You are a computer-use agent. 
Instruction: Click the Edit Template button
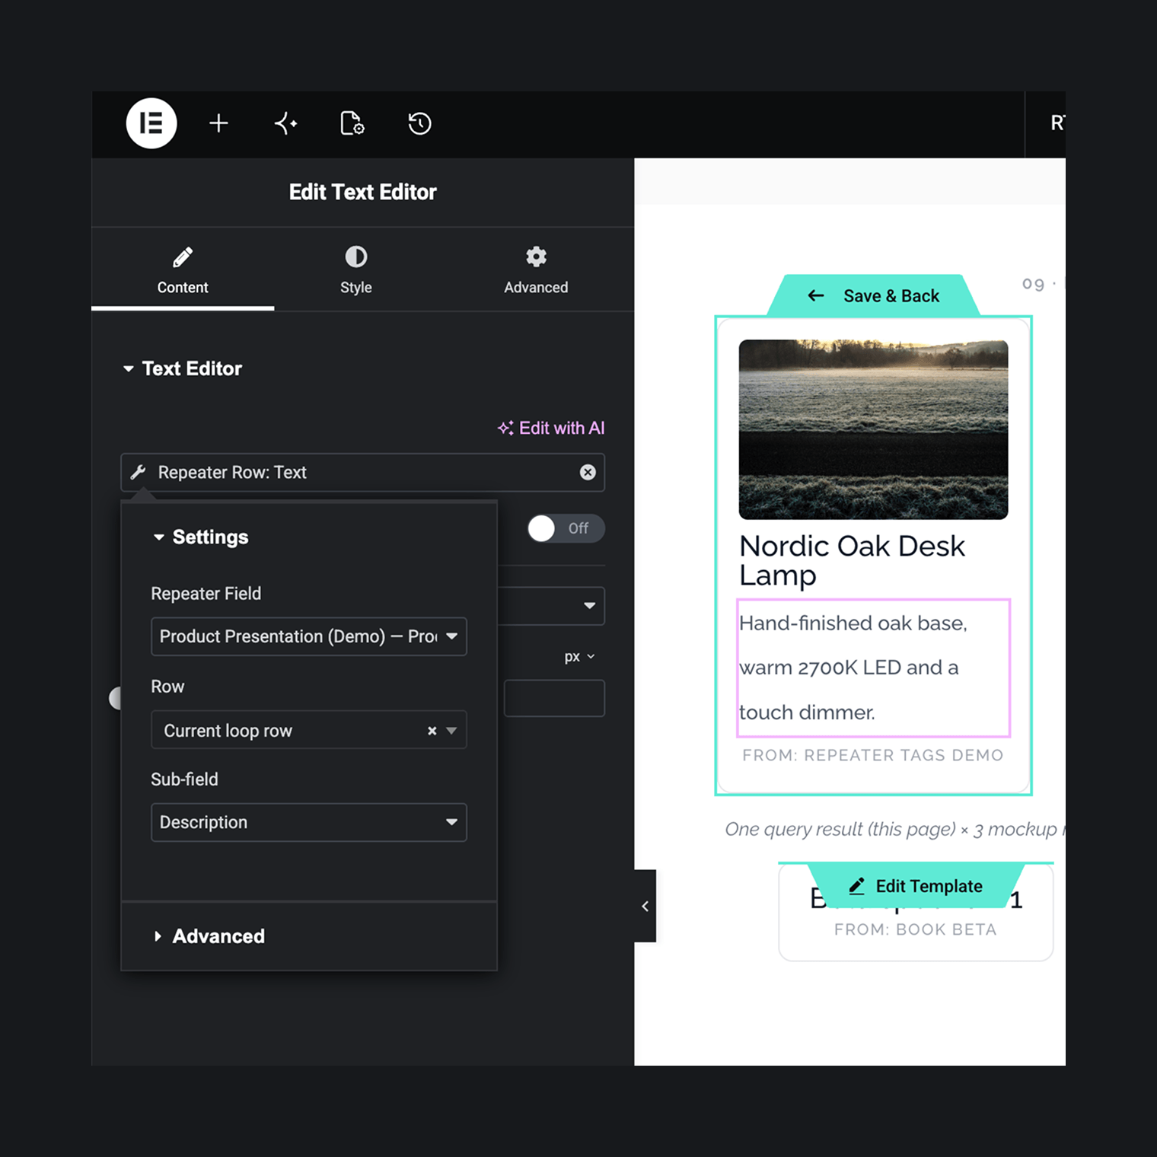pyautogui.click(x=916, y=885)
